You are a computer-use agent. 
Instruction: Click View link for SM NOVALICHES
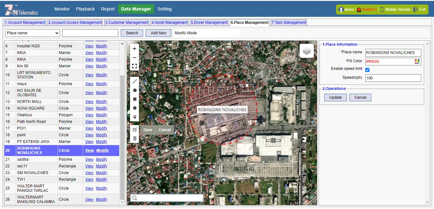tap(89, 173)
